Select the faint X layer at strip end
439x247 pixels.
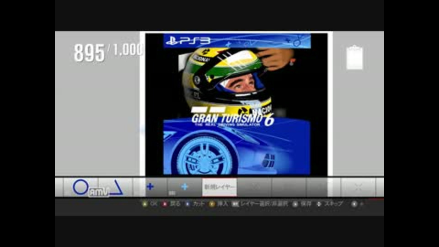coord(358,187)
